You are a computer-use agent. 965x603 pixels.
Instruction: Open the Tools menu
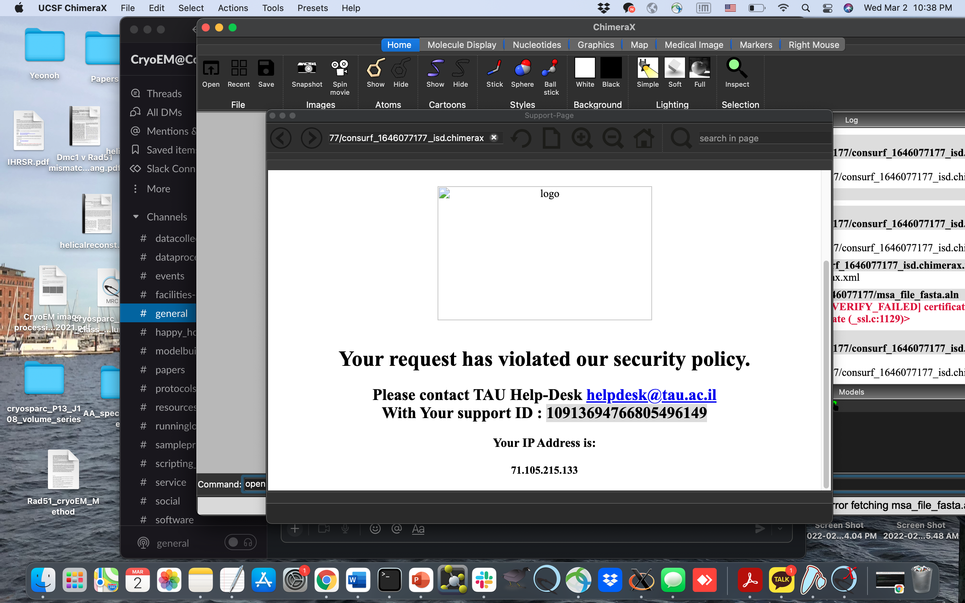pyautogui.click(x=272, y=8)
